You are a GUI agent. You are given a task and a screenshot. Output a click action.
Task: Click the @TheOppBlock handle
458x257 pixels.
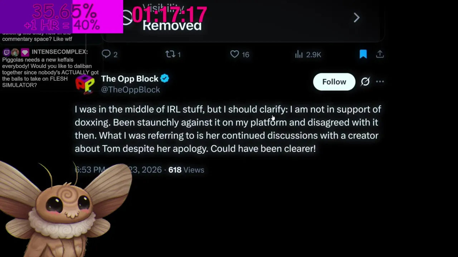(x=130, y=90)
